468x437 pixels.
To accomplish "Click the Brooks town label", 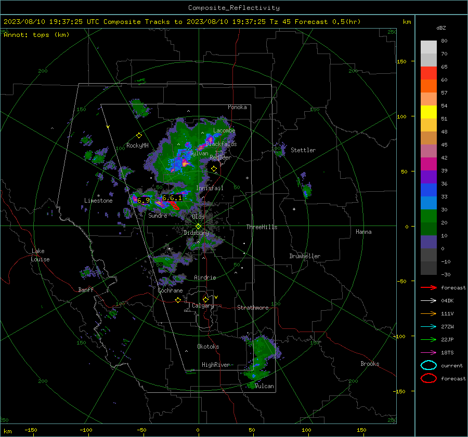I will pyautogui.click(x=370, y=364).
